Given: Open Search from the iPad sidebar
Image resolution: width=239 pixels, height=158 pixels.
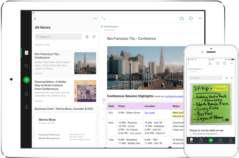Looking at the screenshot, I should point(27,66).
